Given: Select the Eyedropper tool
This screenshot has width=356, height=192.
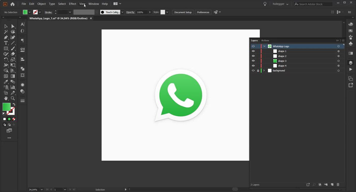Looking at the screenshot, I should 6,82.
